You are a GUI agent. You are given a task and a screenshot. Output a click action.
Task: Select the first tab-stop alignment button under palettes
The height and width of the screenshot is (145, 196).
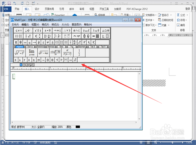point(21,65)
